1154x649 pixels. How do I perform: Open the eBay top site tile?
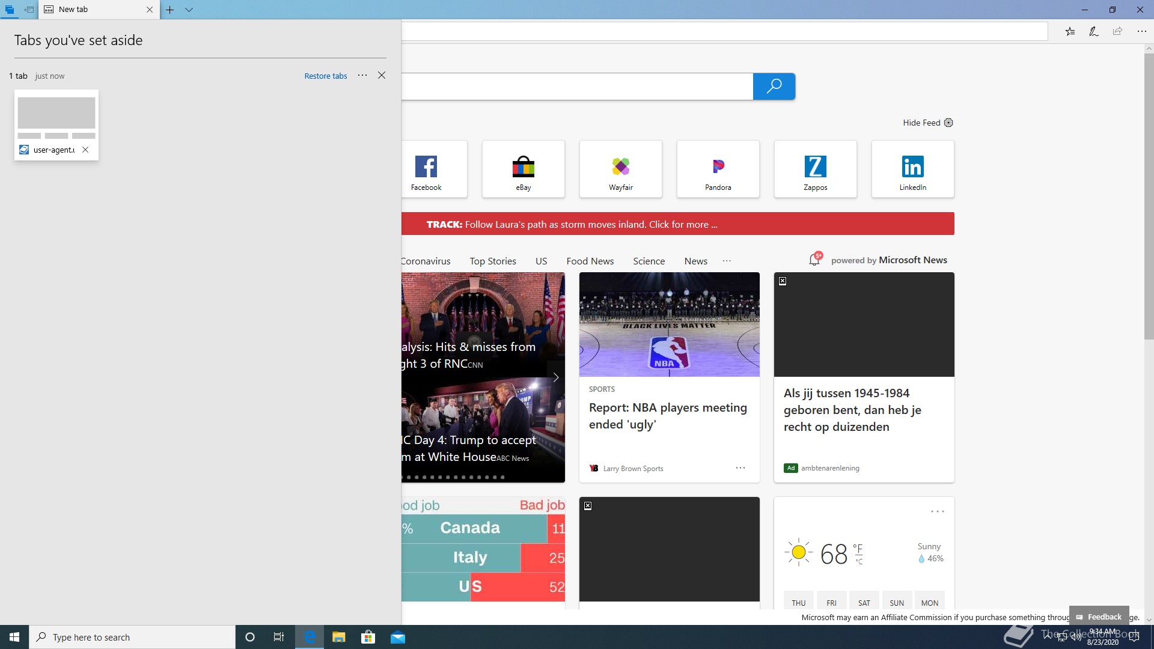524,169
